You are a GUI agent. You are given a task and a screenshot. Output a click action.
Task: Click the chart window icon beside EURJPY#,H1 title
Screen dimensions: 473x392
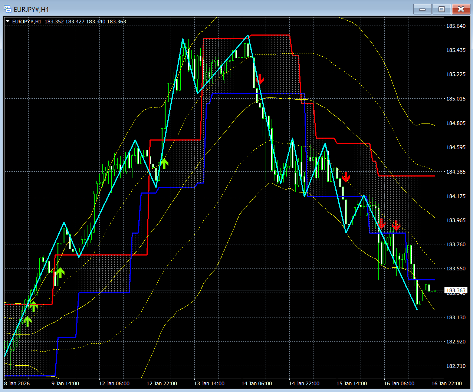(7, 9)
